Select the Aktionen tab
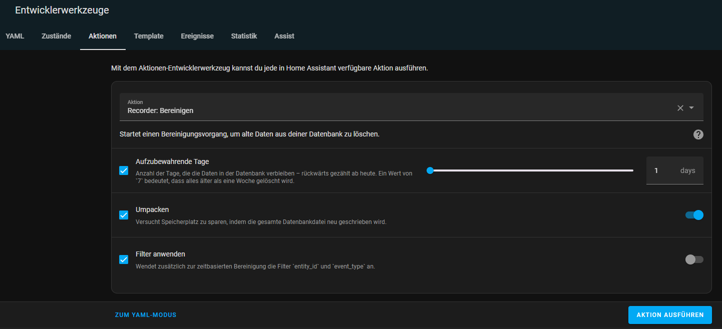The image size is (722, 329). (103, 36)
